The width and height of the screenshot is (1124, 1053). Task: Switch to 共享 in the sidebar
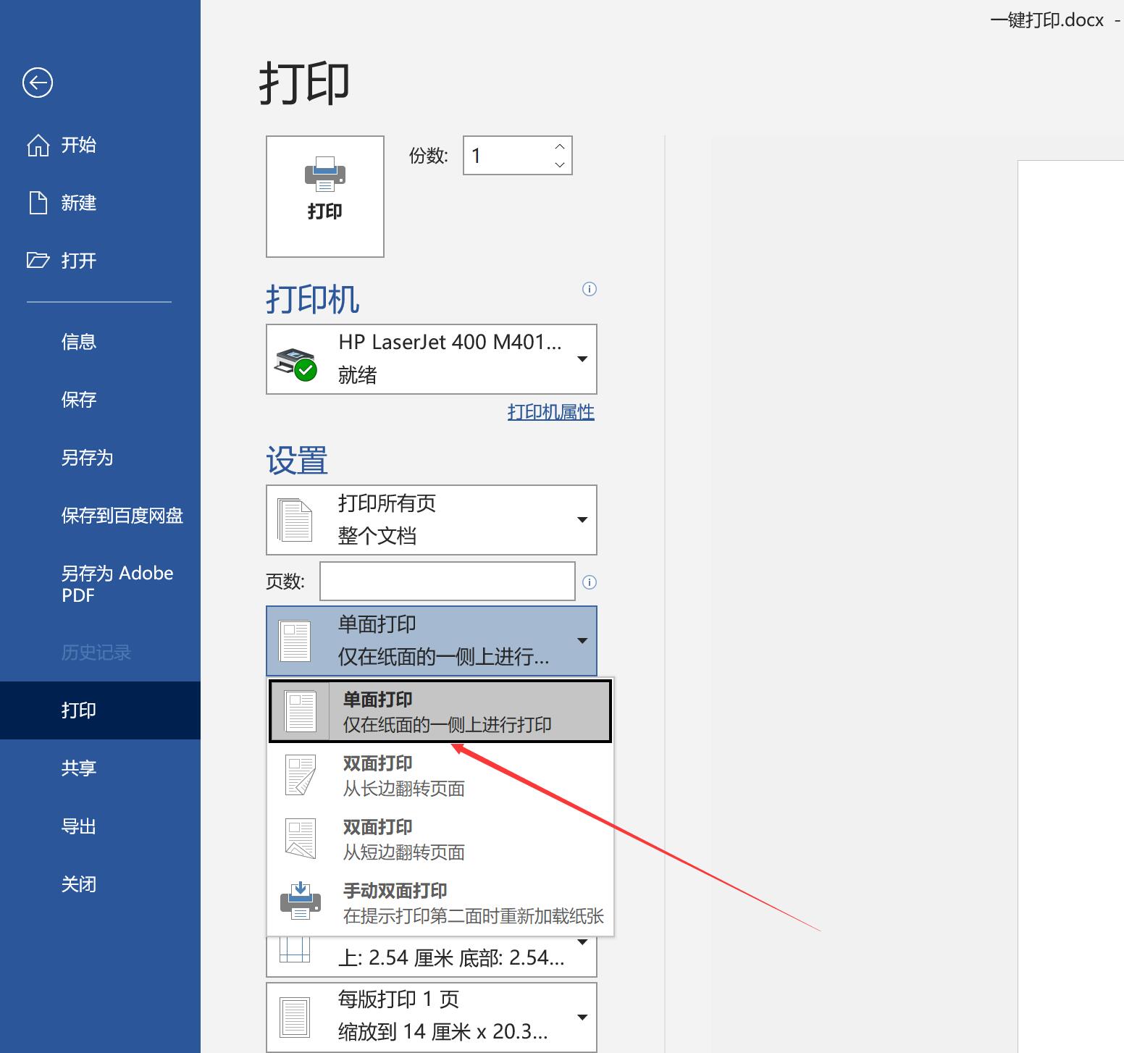(x=78, y=768)
